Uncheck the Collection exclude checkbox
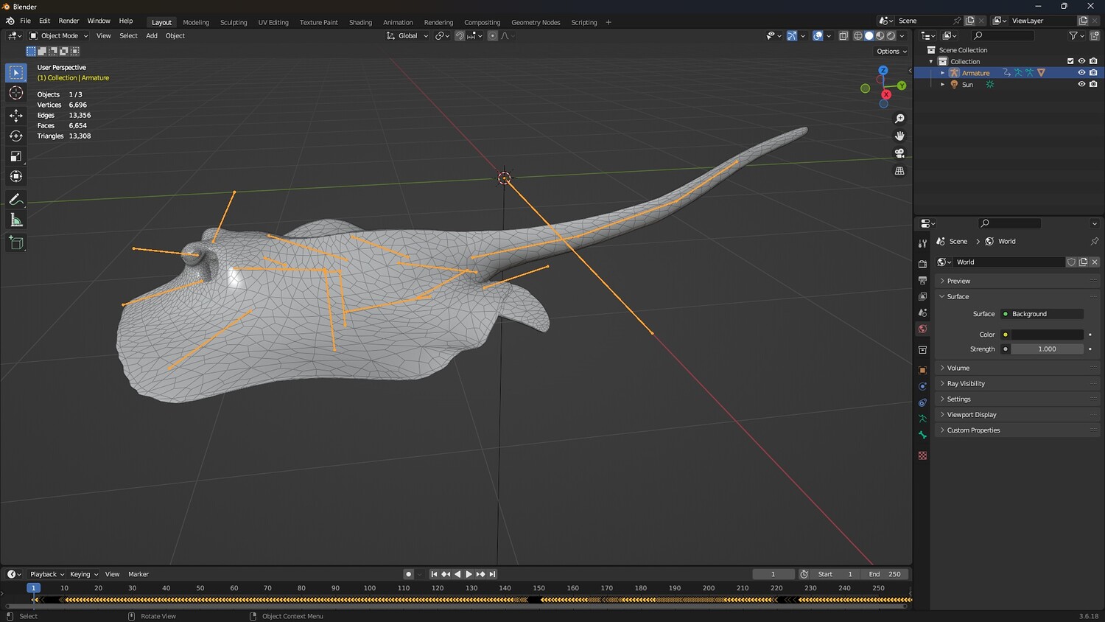Viewport: 1105px width, 622px height. pyautogui.click(x=1070, y=61)
